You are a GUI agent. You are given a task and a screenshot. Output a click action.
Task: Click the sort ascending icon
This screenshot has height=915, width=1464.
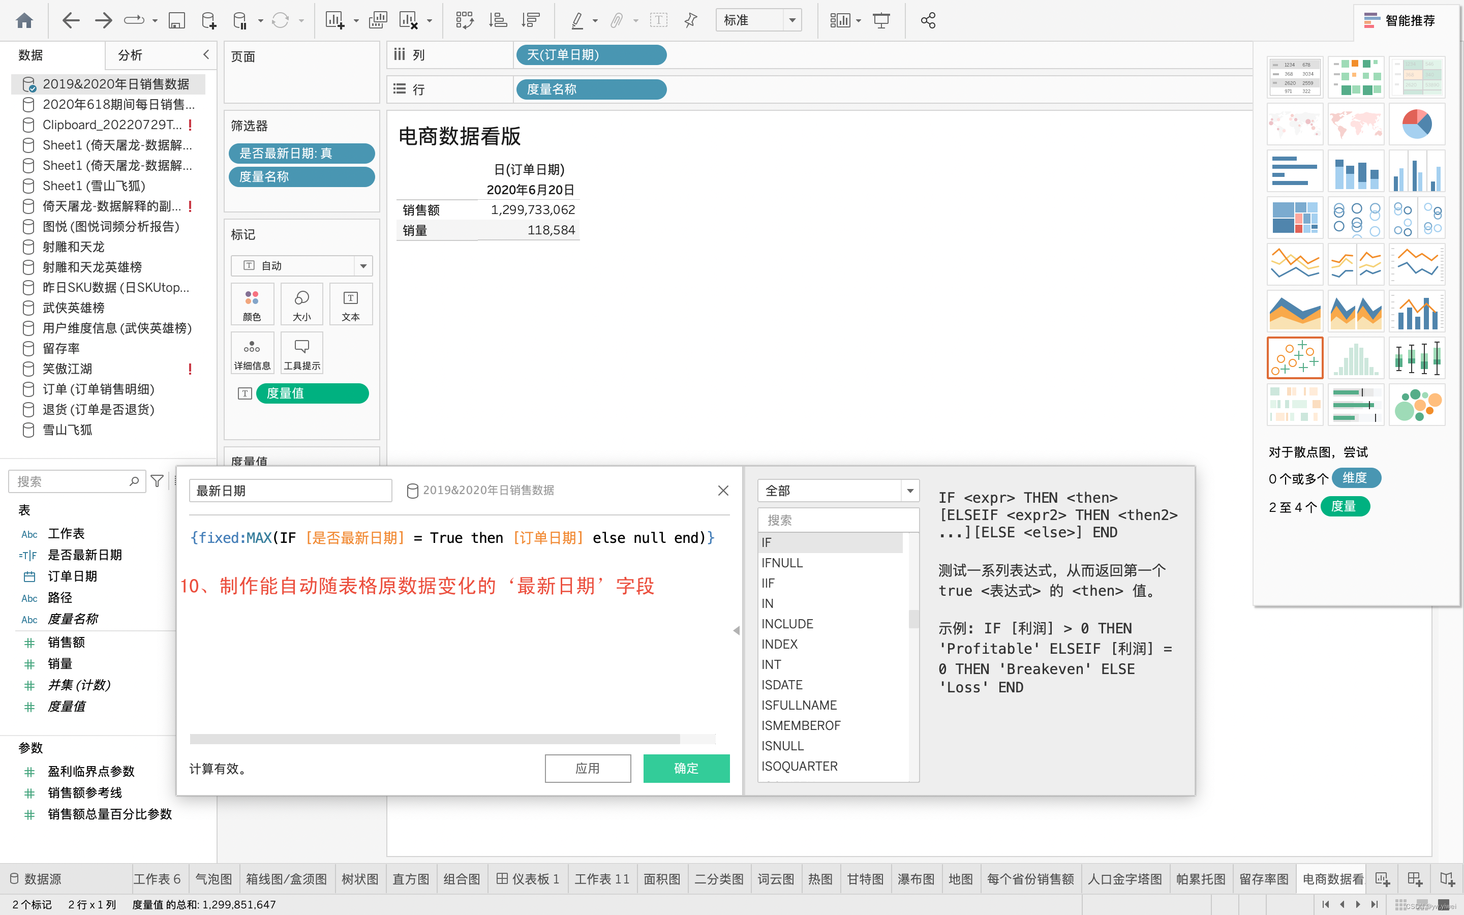(x=497, y=20)
